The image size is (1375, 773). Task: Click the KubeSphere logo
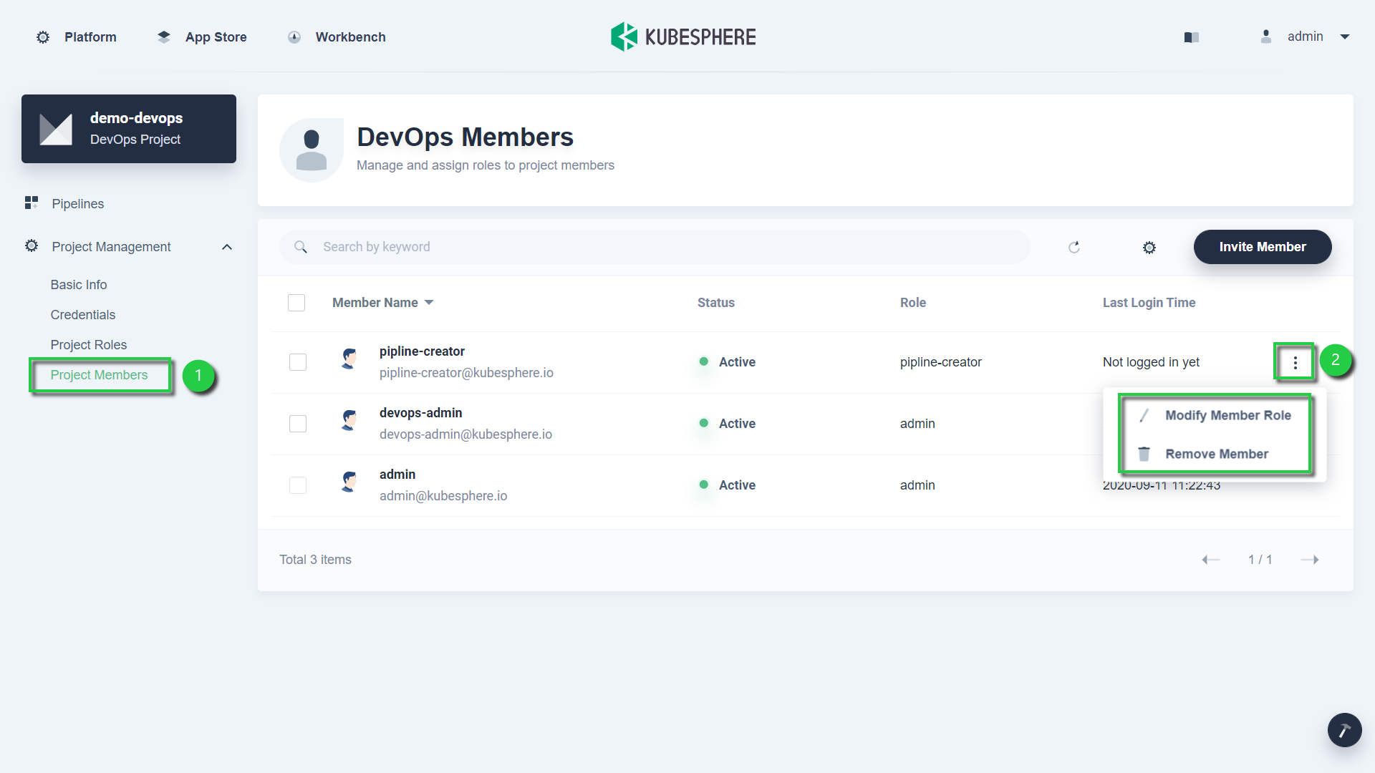[x=683, y=37]
